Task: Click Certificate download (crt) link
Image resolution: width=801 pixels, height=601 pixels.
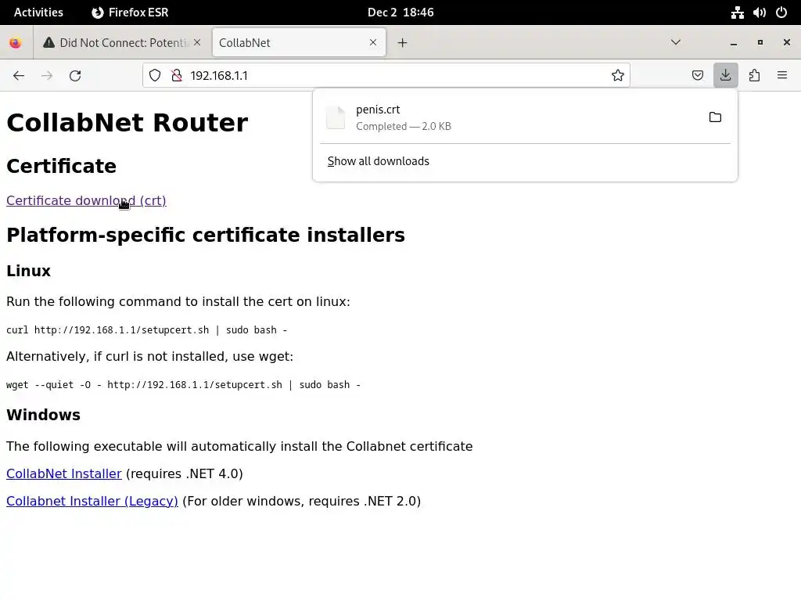Action: (x=86, y=201)
